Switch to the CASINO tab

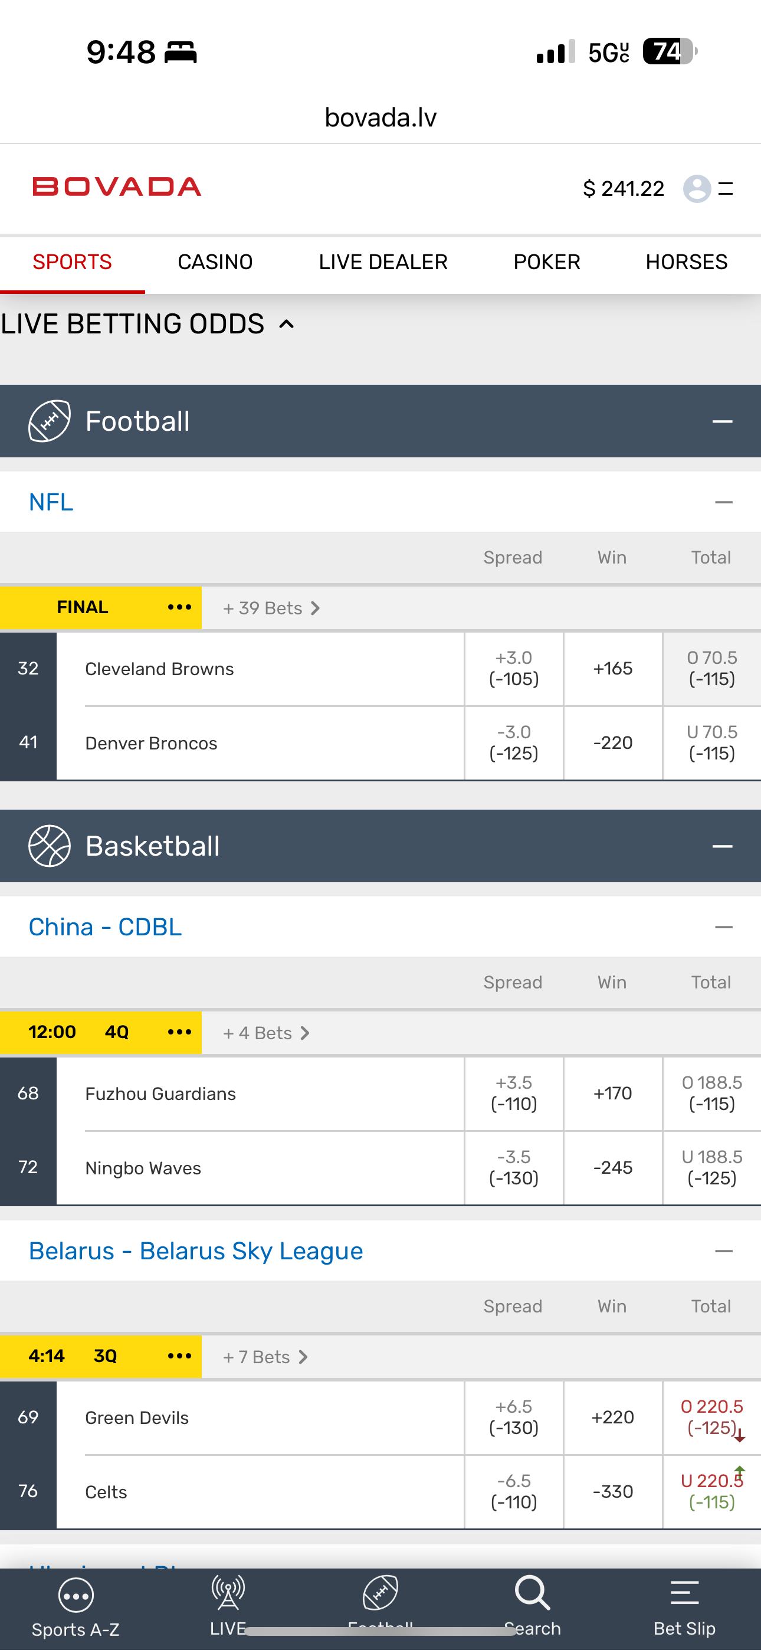pyautogui.click(x=215, y=262)
